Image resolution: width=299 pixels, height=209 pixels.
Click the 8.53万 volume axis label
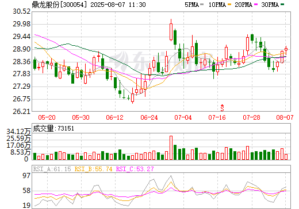21,152
